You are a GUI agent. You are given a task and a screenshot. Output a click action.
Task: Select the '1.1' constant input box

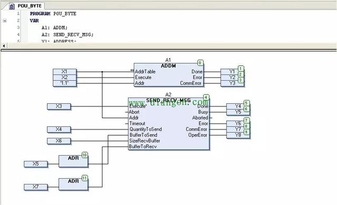click(x=64, y=83)
